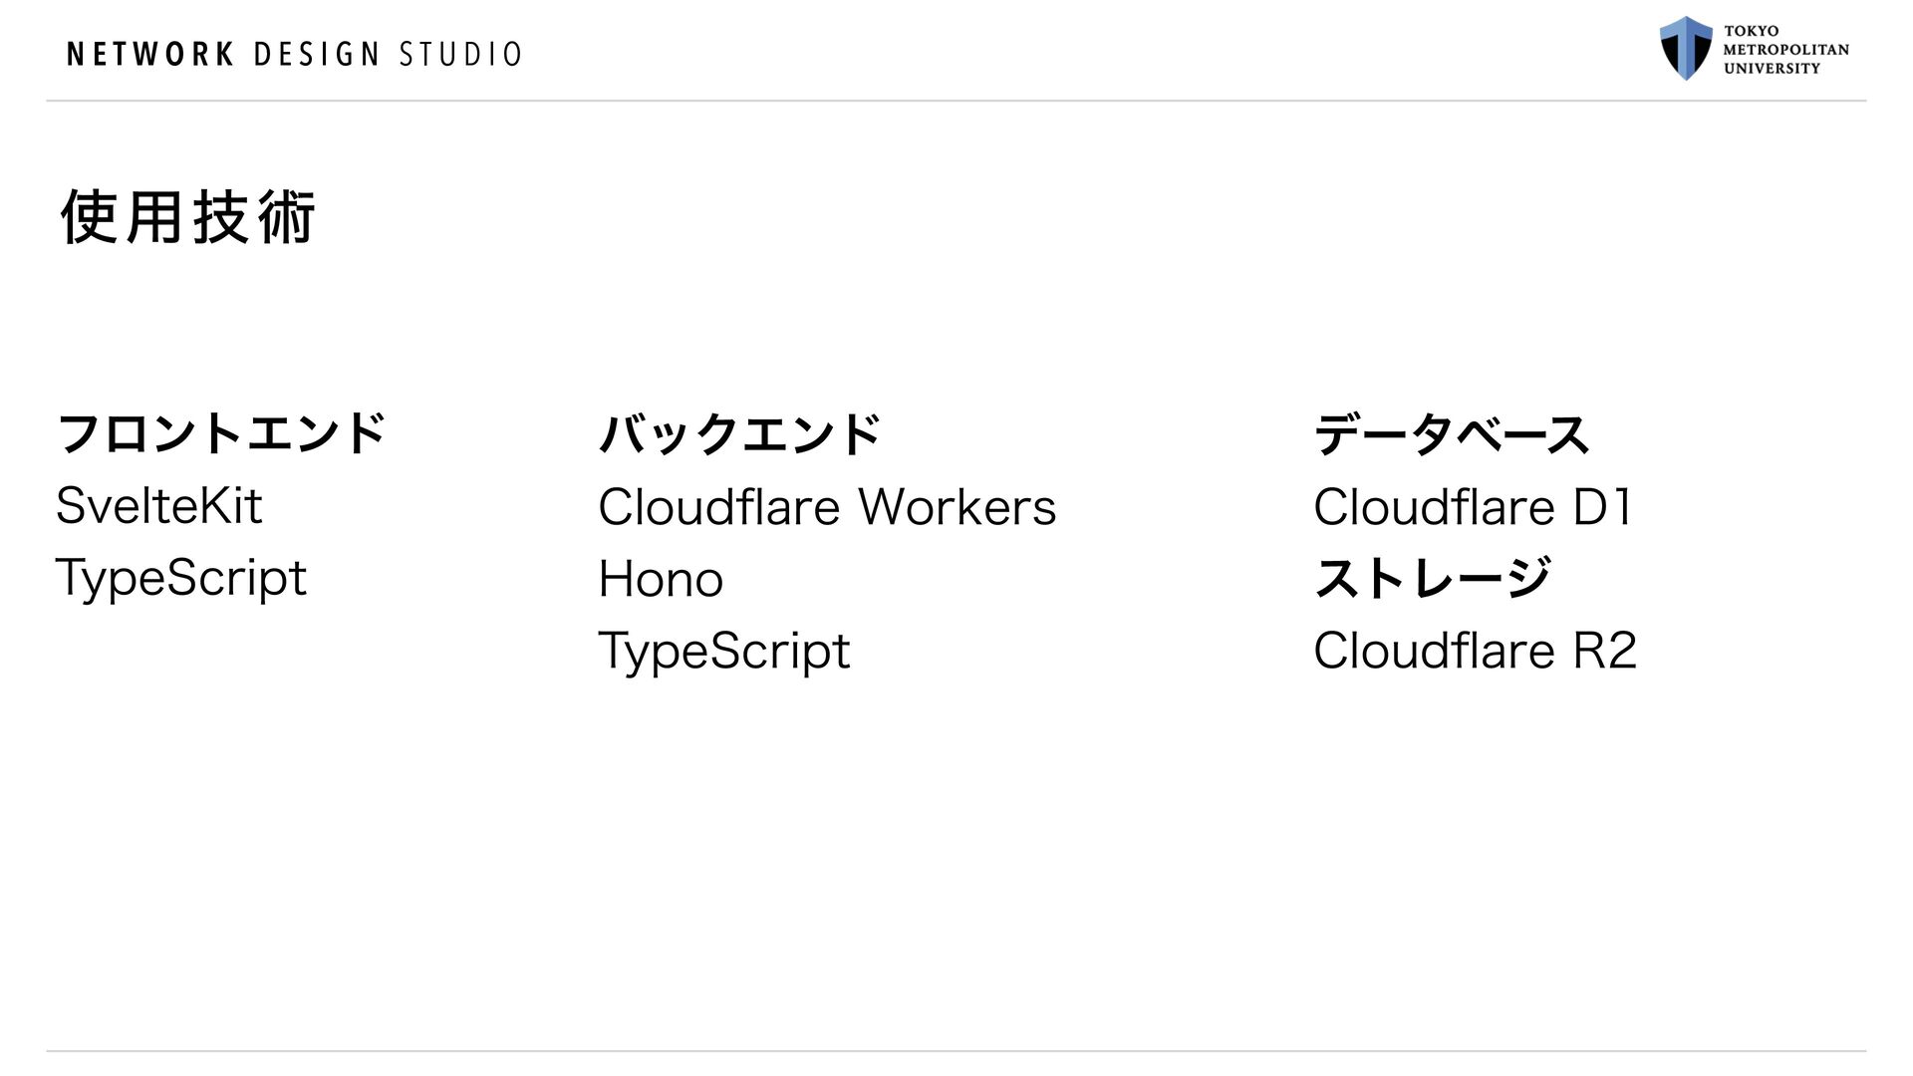1913x1076 pixels.
Task: Click the word DESIGN in header
Action: [317, 54]
